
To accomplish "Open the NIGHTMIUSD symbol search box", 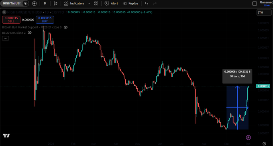I will pyautogui.click(x=11, y=3).
